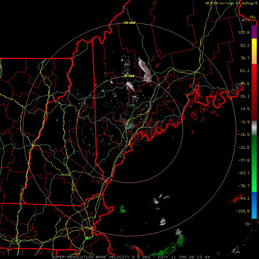The height and width of the screenshot is (259, 259).
Task: Click the 45.6 velocity legend value
Action: pos(245,83)
